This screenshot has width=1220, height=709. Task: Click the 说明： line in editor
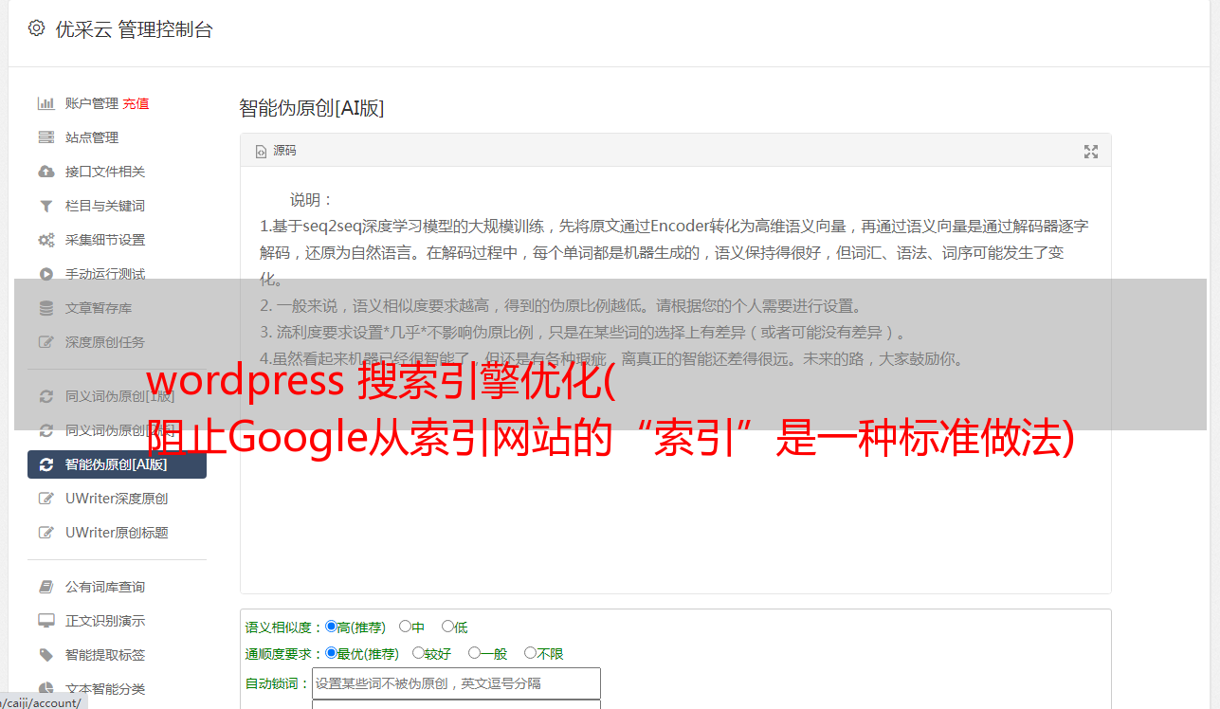click(x=312, y=200)
